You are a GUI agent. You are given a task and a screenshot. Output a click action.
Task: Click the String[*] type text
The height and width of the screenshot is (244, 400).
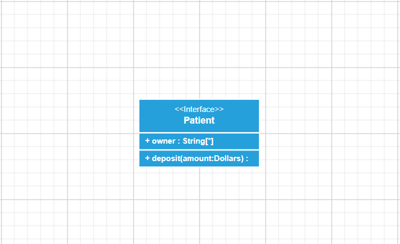pyautogui.click(x=198, y=142)
